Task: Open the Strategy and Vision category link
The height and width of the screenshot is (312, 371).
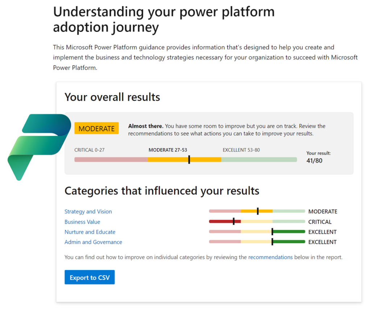Action: [88, 212]
